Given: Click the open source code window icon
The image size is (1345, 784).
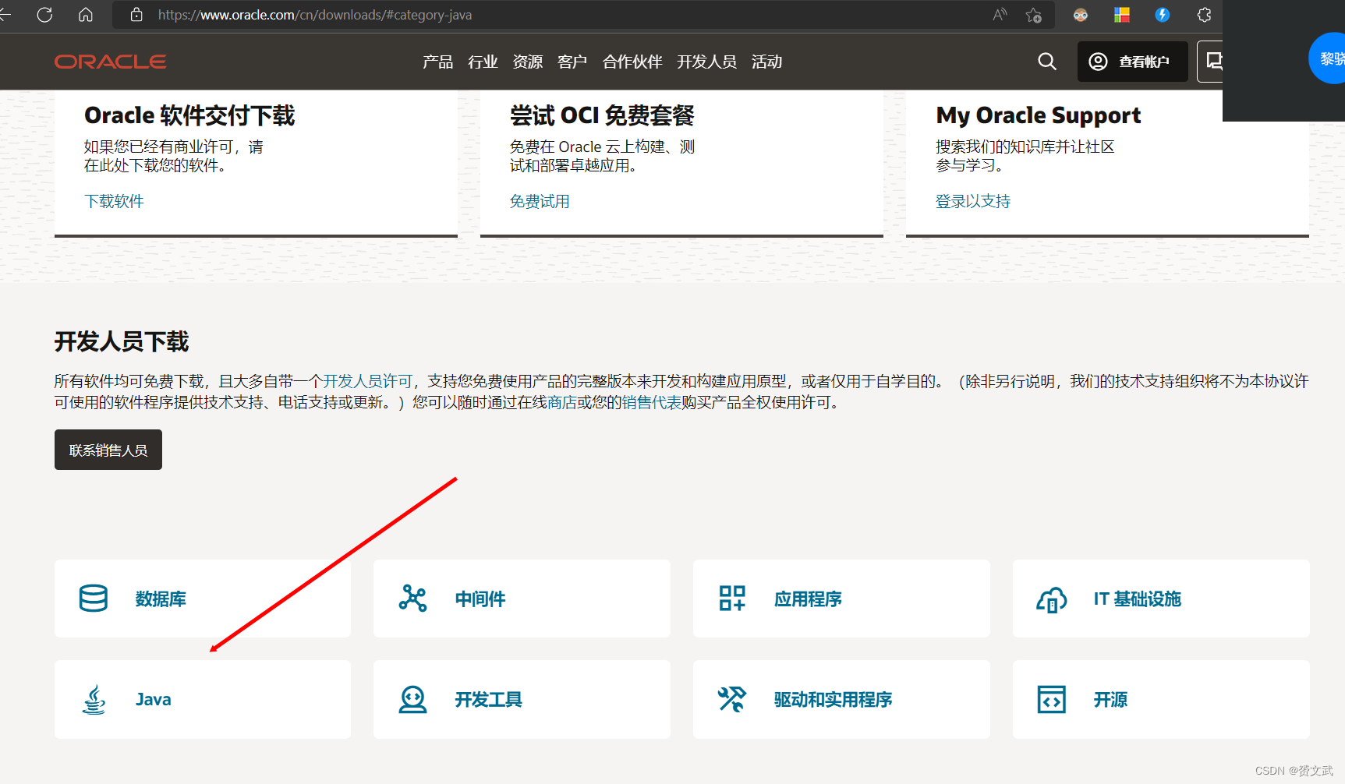Looking at the screenshot, I should (x=1051, y=700).
